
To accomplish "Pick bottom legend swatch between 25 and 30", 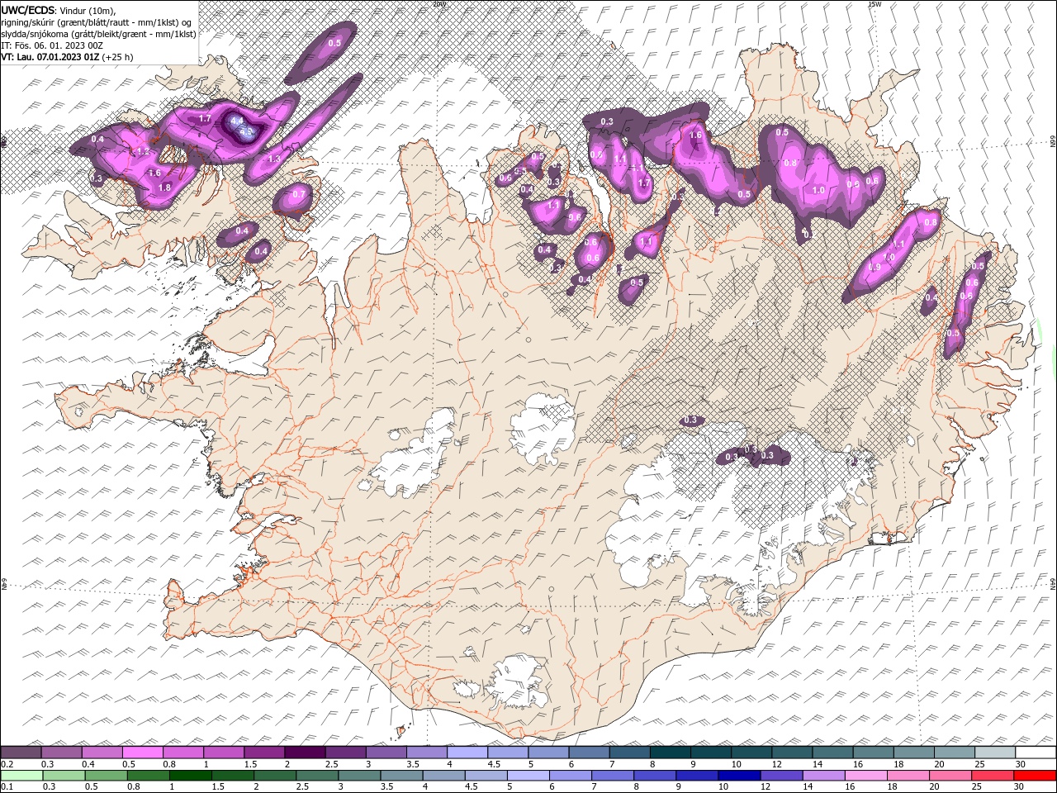I will [x=993, y=776].
